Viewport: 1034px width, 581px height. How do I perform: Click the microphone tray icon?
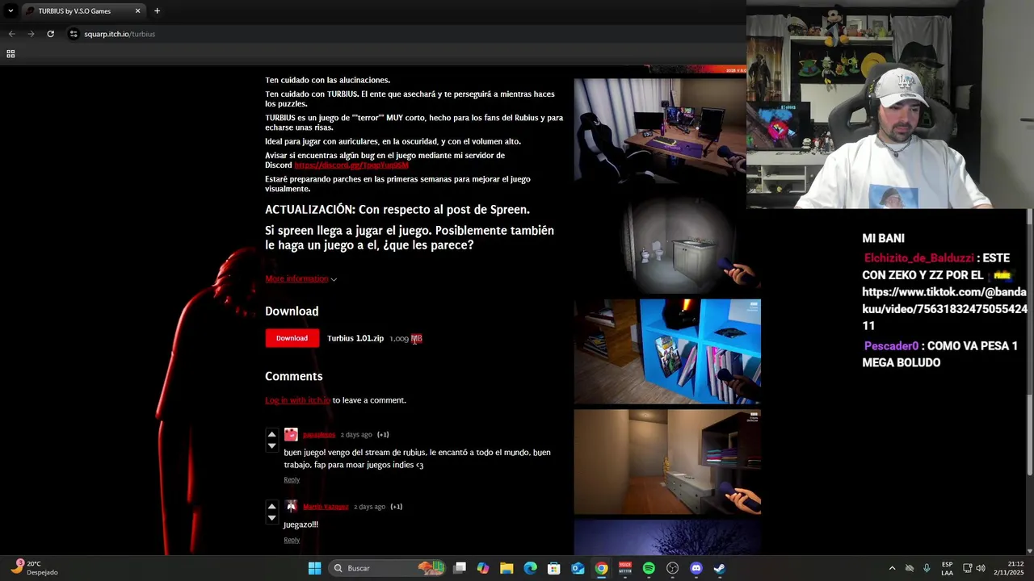[x=927, y=568]
